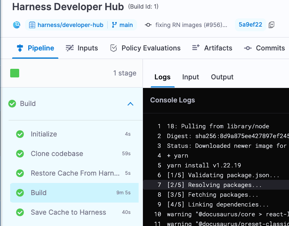Screen dimensions: 289x226
Task: Open the Input tab of the step
Action: click(x=191, y=77)
